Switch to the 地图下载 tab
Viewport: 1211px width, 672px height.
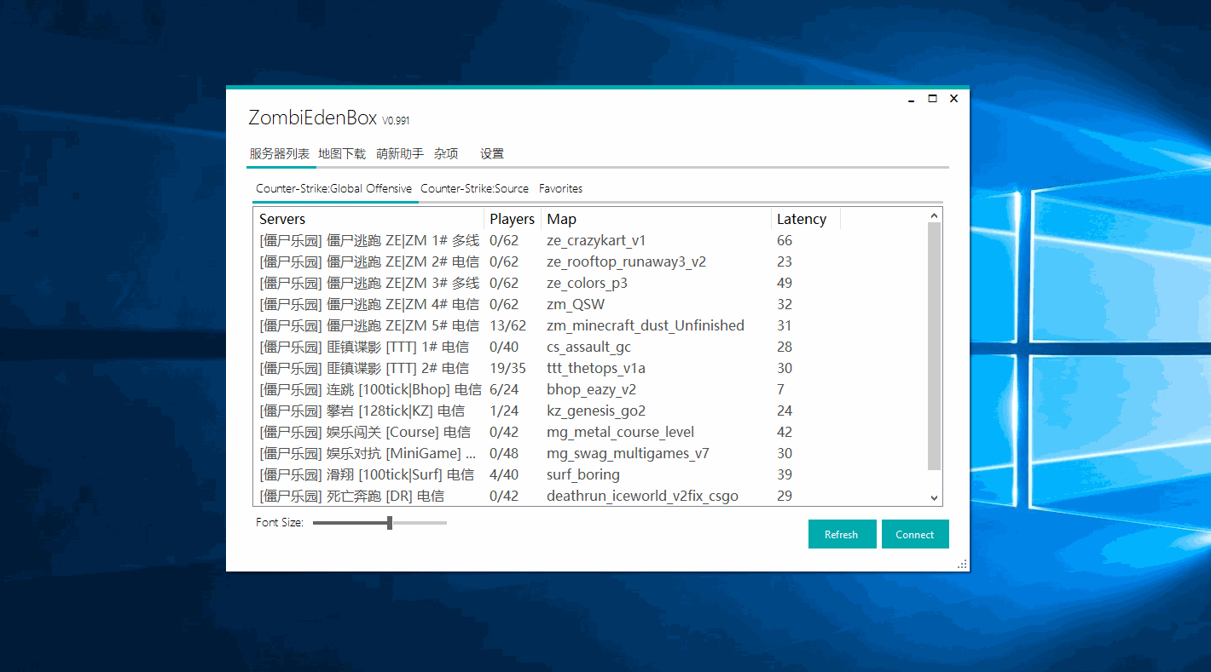coord(342,154)
